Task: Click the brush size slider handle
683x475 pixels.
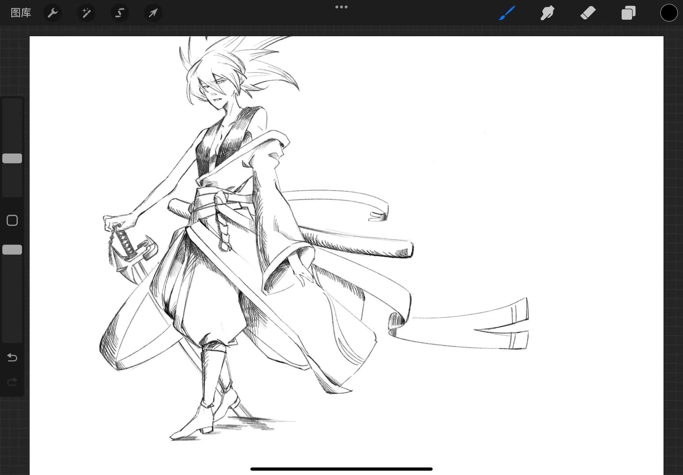Action: pyautogui.click(x=12, y=158)
